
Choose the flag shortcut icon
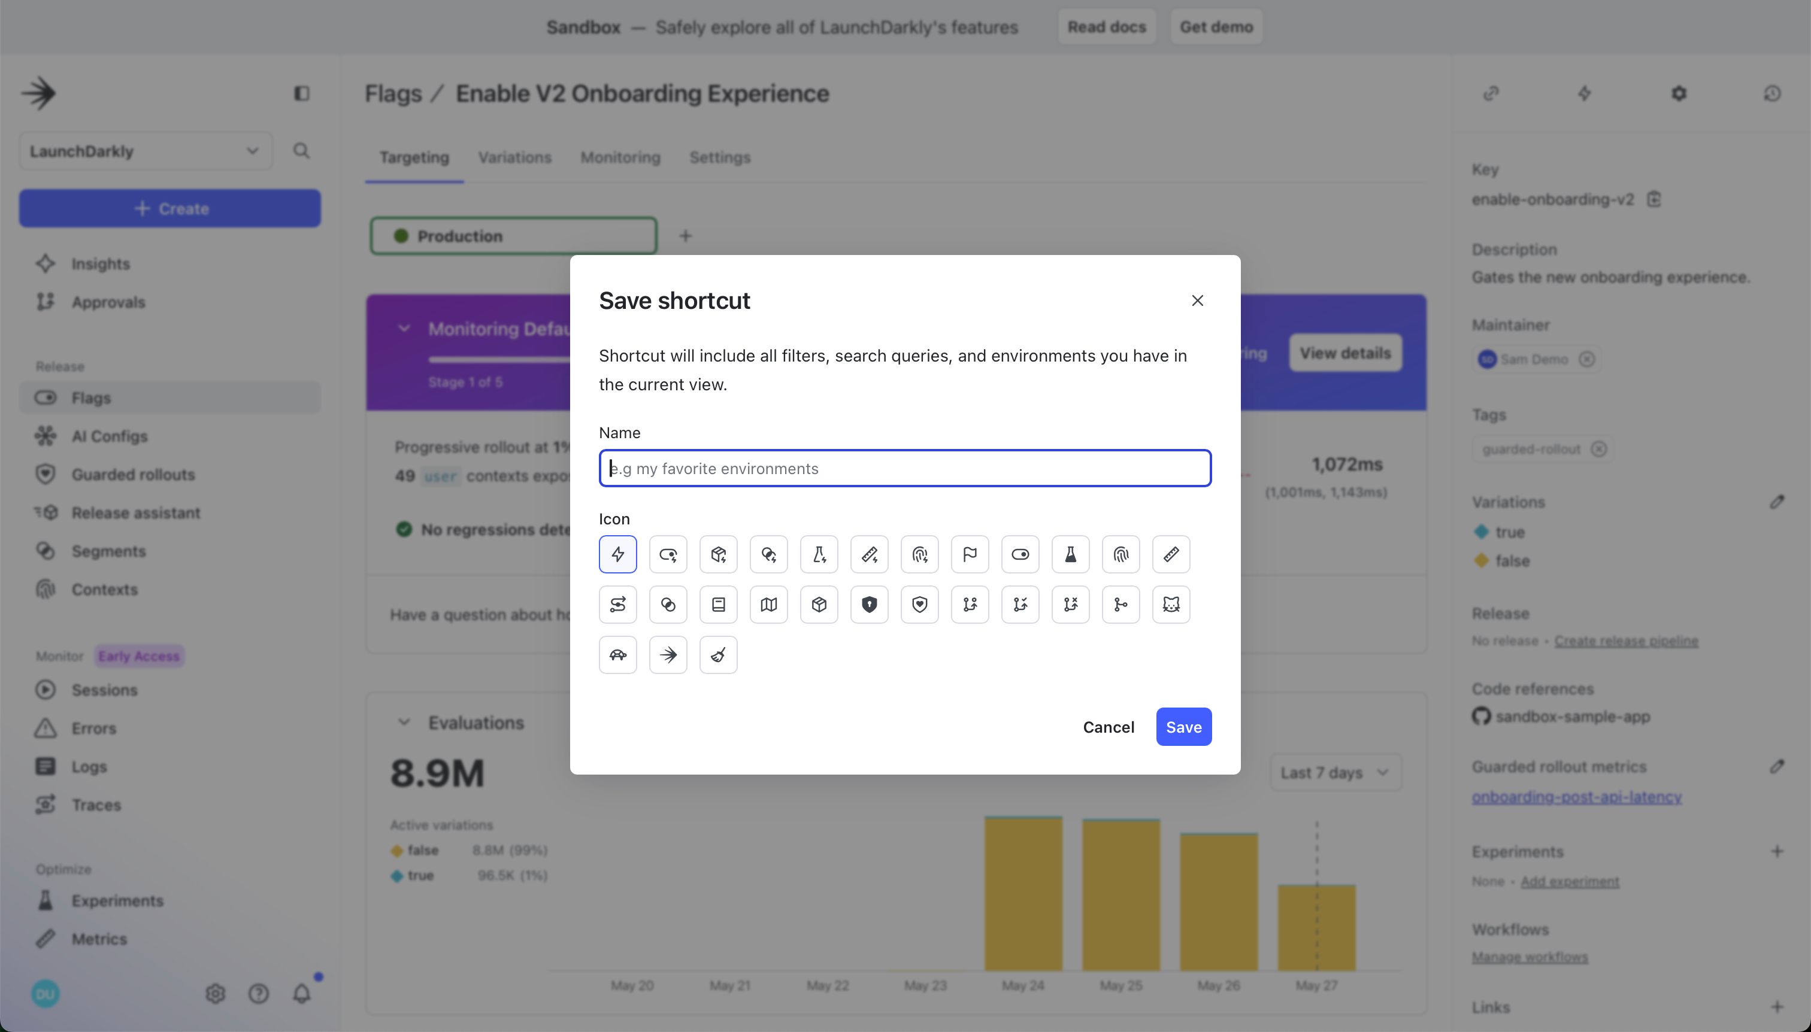coord(970,554)
